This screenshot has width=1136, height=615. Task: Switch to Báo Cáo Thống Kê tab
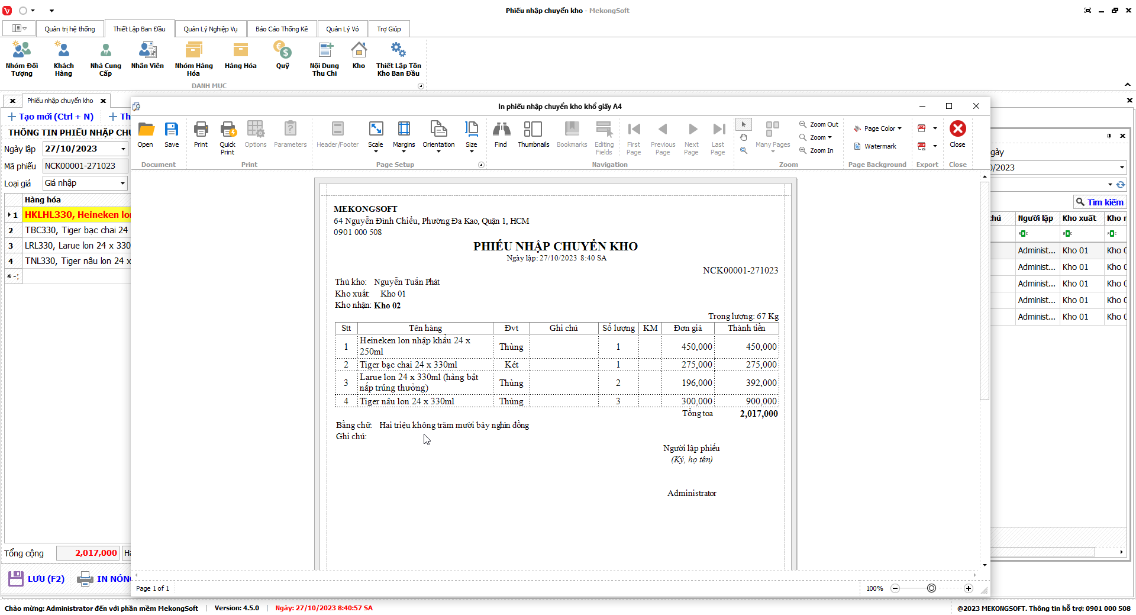click(282, 29)
